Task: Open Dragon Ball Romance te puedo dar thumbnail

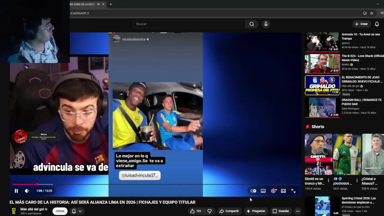Action: tap(322, 107)
